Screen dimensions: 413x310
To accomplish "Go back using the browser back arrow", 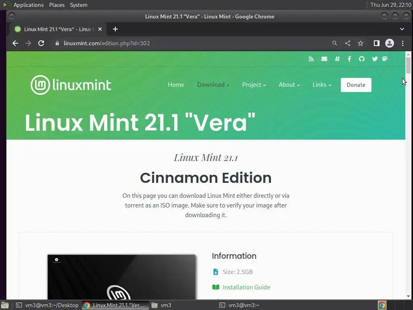I will tap(15, 43).
